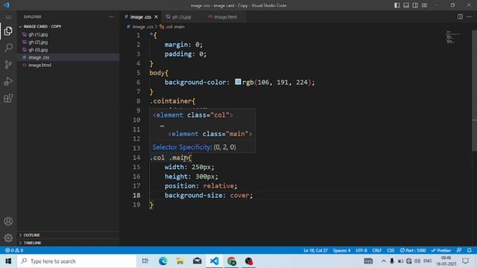Expand the Timeline section
The image size is (477, 268).
(x=32, y=243)
